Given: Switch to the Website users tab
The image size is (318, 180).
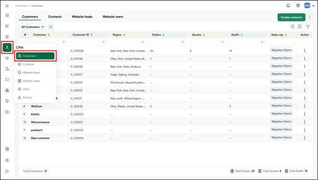Looking at the screenshot, I should [113, 17].
